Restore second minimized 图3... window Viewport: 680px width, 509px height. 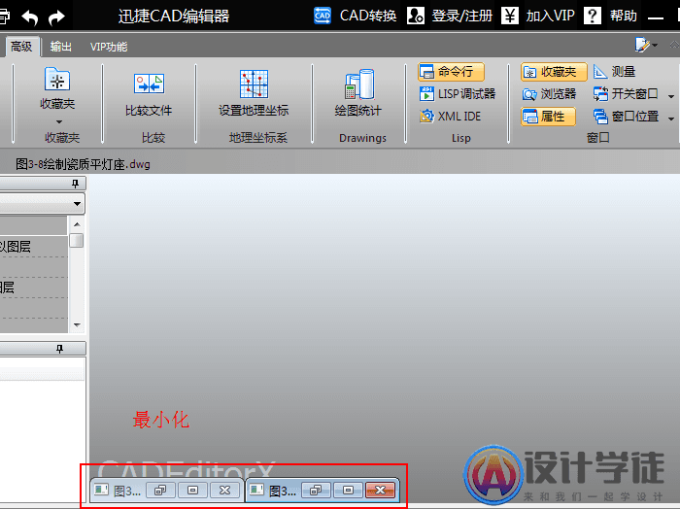pyautogui.click(x=316, y=491)
